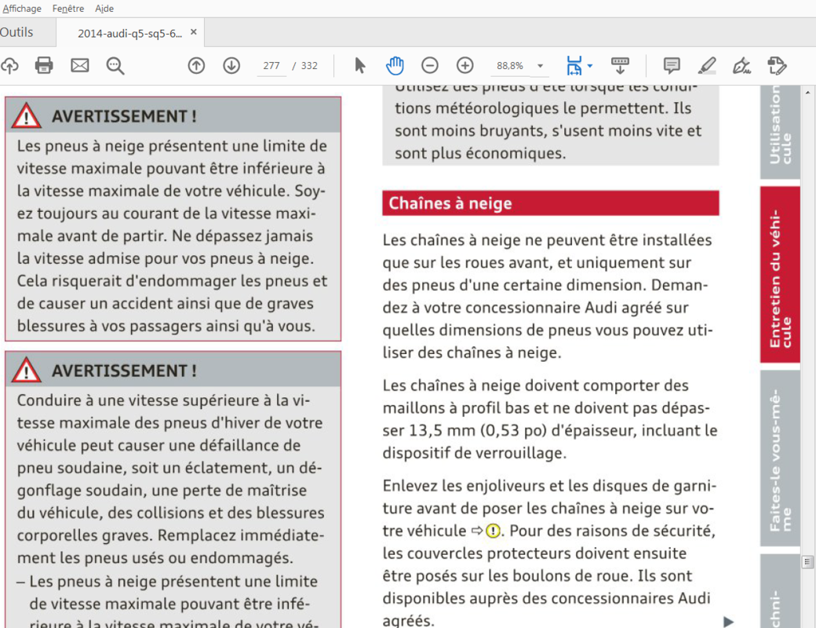
Task: Select the highlighter pen tool
Action: click(707, 65)
